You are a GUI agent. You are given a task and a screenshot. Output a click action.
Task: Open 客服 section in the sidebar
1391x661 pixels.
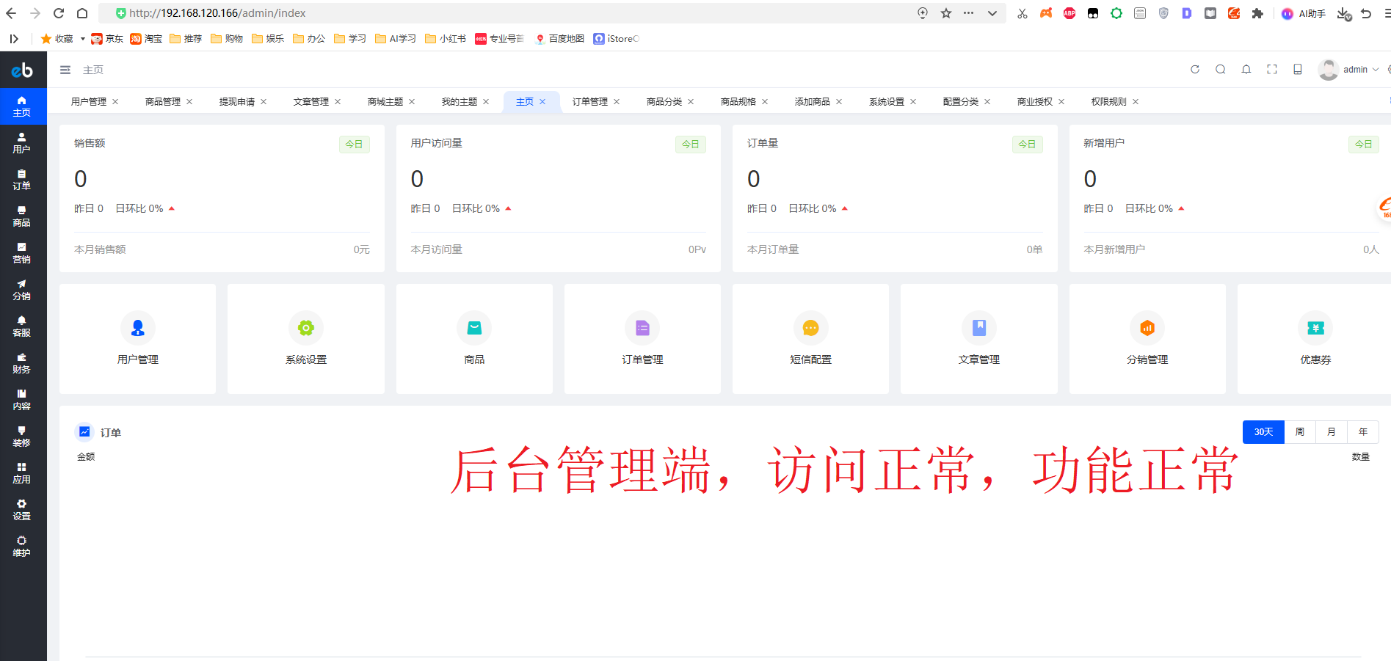tap(22, 326)
